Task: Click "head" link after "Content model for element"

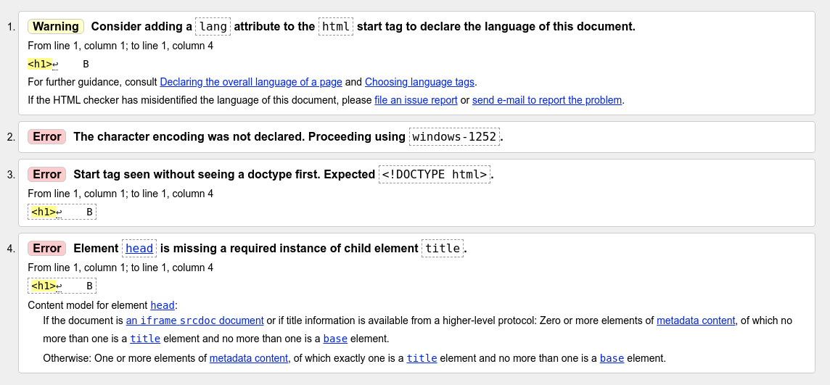Action: [163, 305]
